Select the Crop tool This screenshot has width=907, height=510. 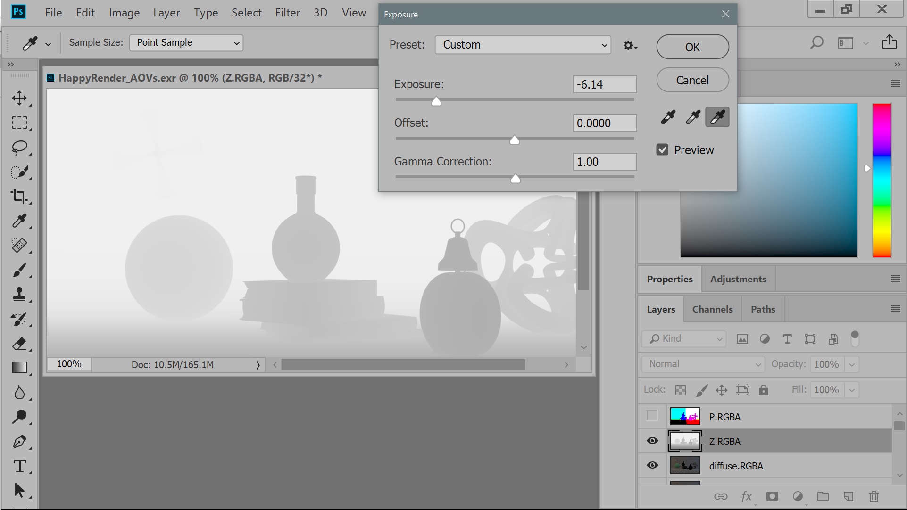19,196
